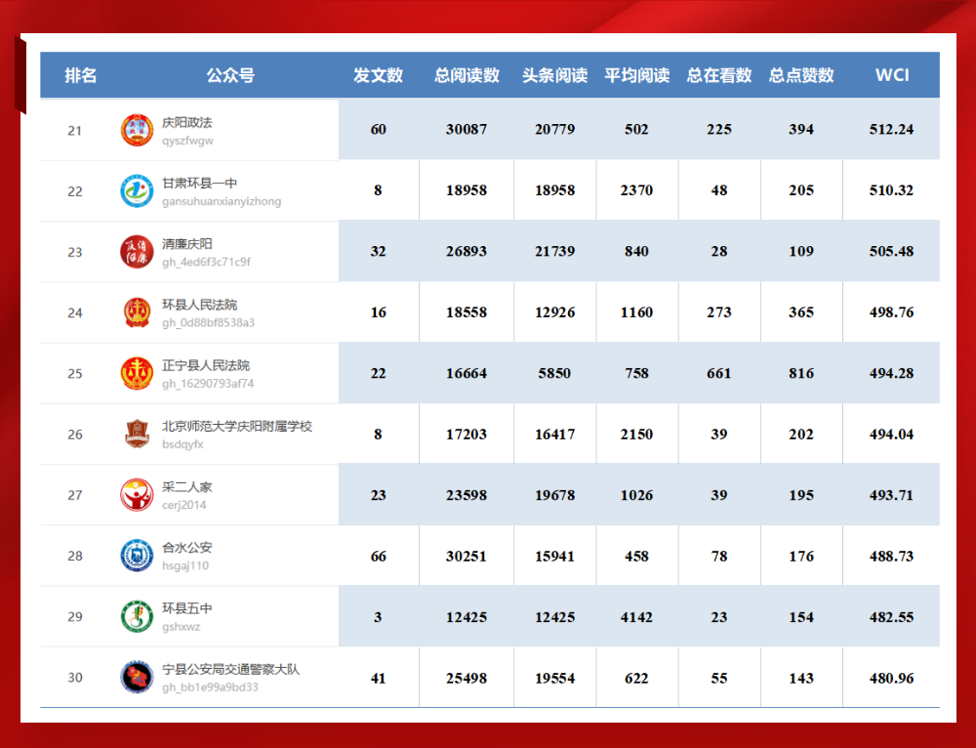Click the 发文数 column header

click(378, 75)
